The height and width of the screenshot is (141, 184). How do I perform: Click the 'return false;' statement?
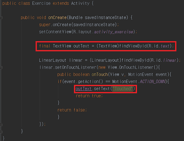(72, 110)
